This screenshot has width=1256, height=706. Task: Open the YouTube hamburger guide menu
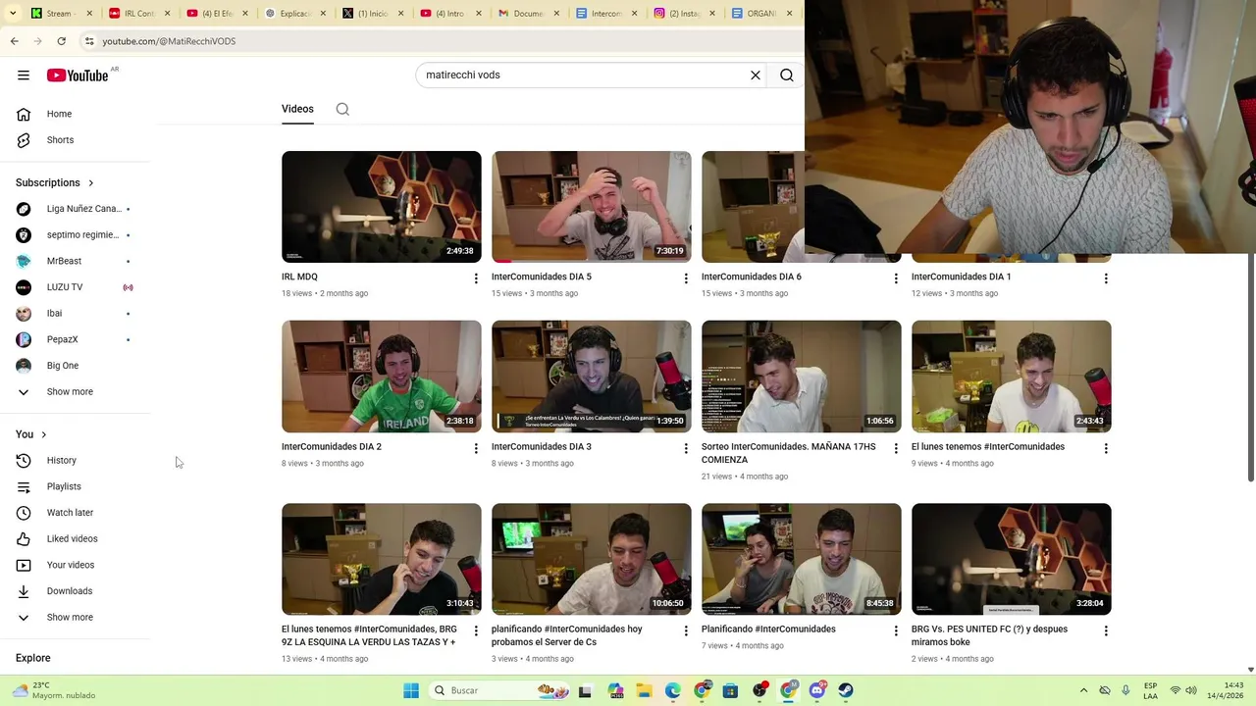[x=24, y=76]
